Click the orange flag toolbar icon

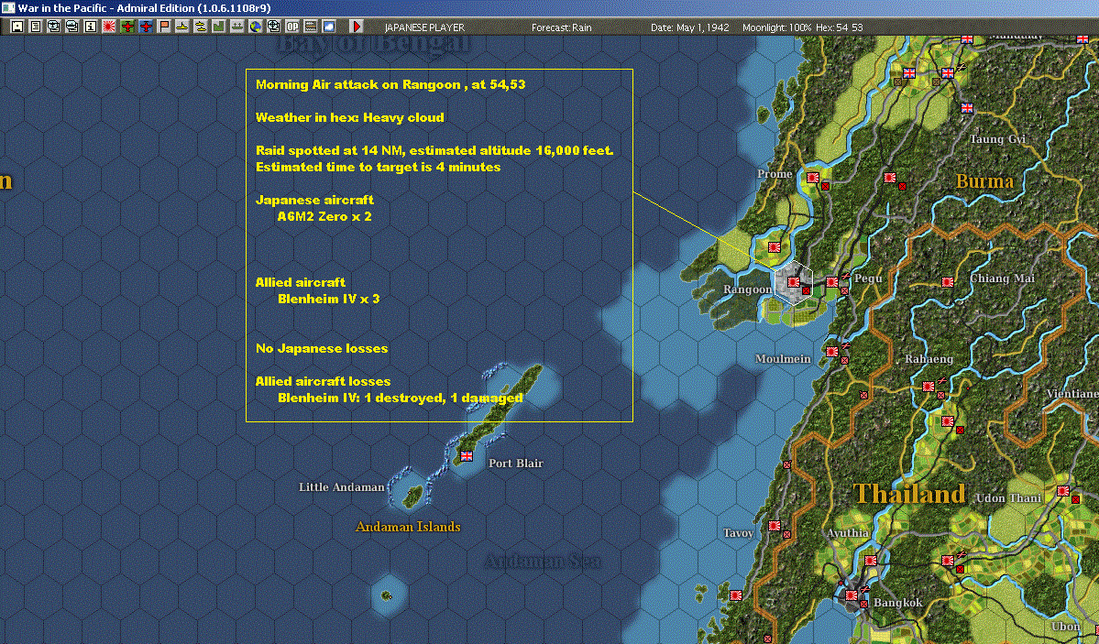click(x=164, y=27)
